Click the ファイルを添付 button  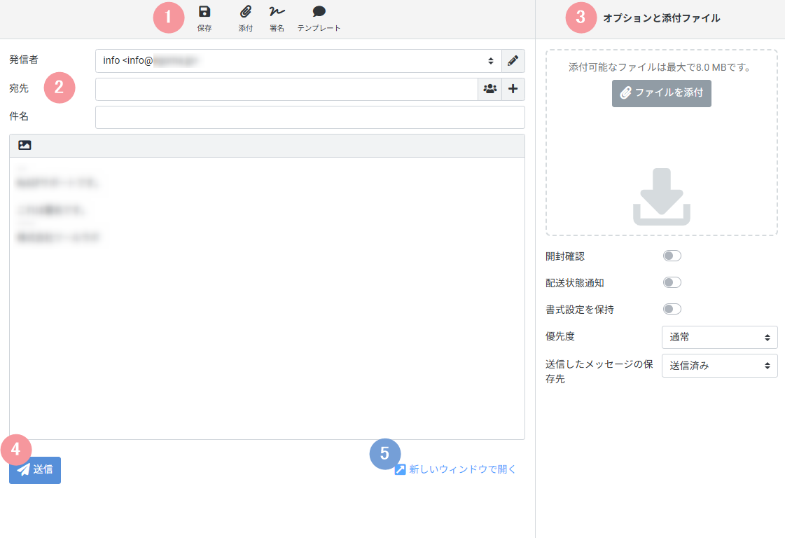(x=661, y=93)
